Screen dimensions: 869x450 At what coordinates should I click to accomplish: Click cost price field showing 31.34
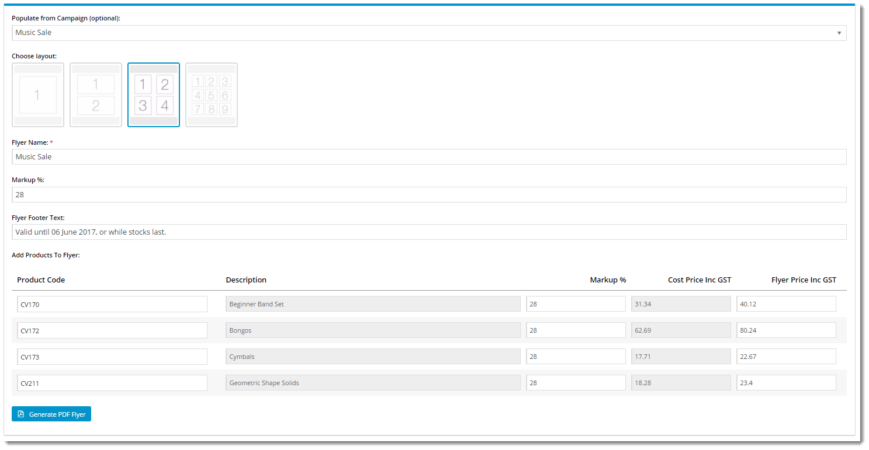point(681,304)
